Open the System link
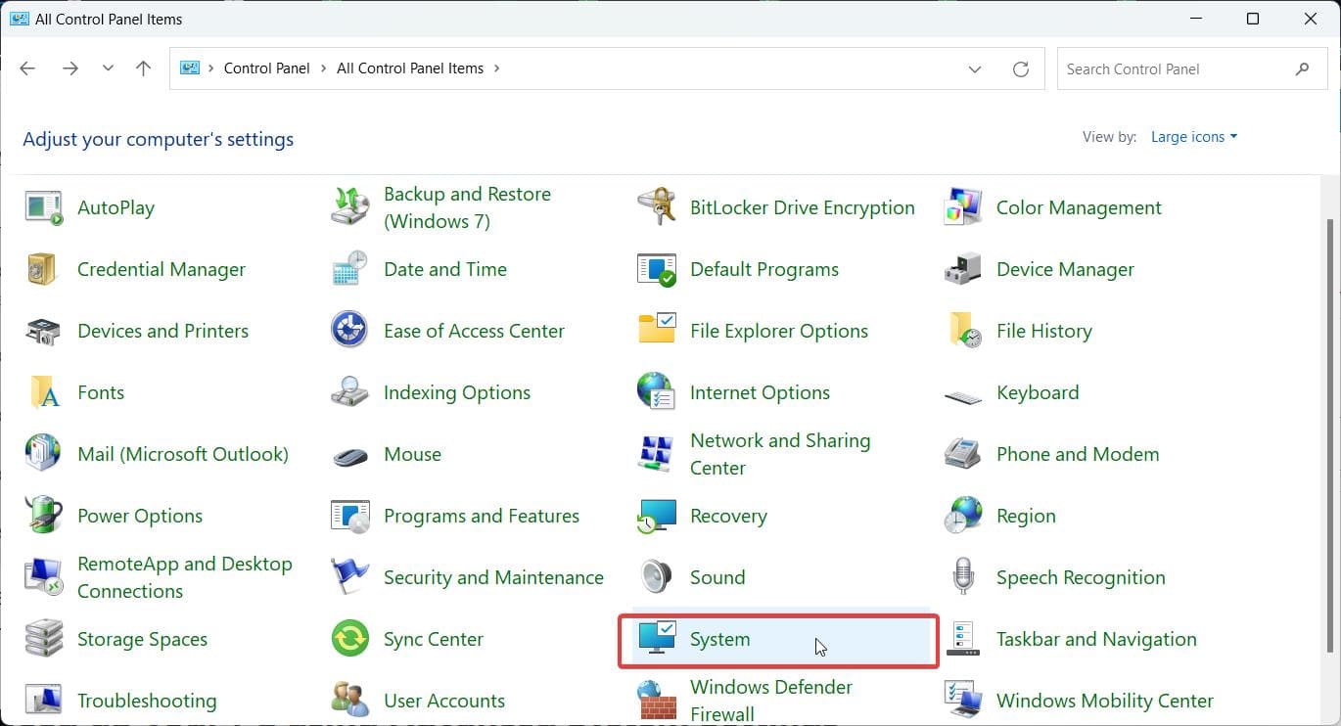 719,639
